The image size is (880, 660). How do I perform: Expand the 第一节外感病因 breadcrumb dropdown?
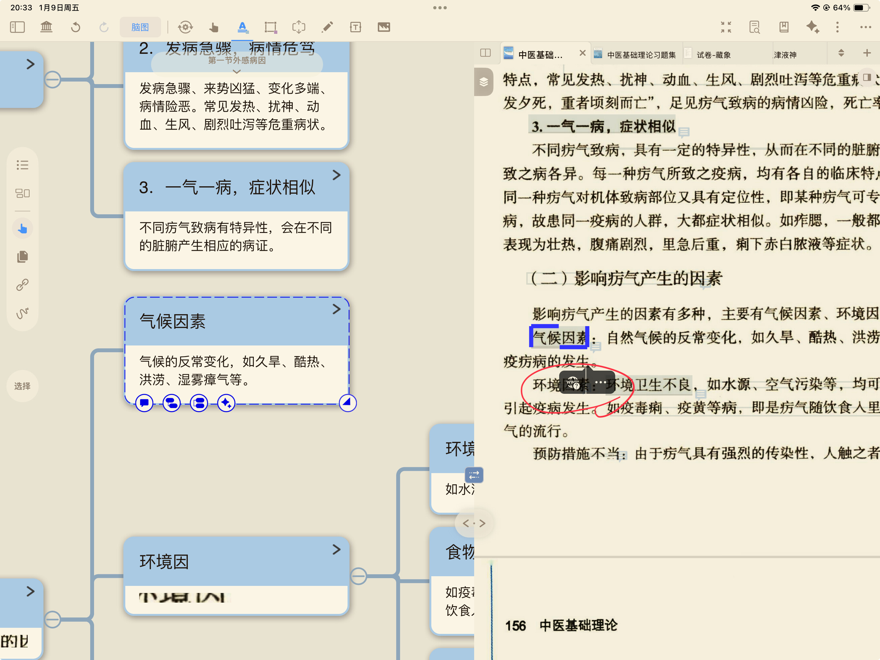point(237,72)
